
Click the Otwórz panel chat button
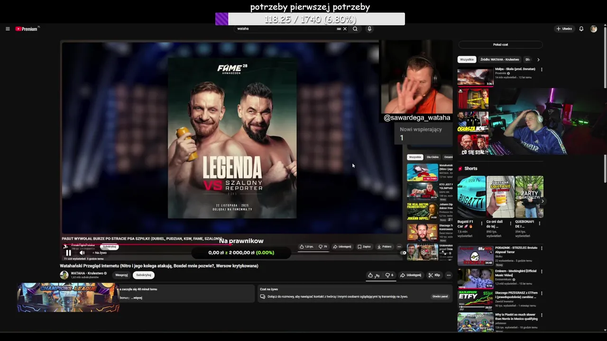point(440,296)
